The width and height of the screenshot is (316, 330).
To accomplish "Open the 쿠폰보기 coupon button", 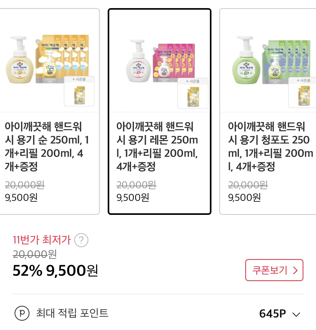I will [274, 270].
